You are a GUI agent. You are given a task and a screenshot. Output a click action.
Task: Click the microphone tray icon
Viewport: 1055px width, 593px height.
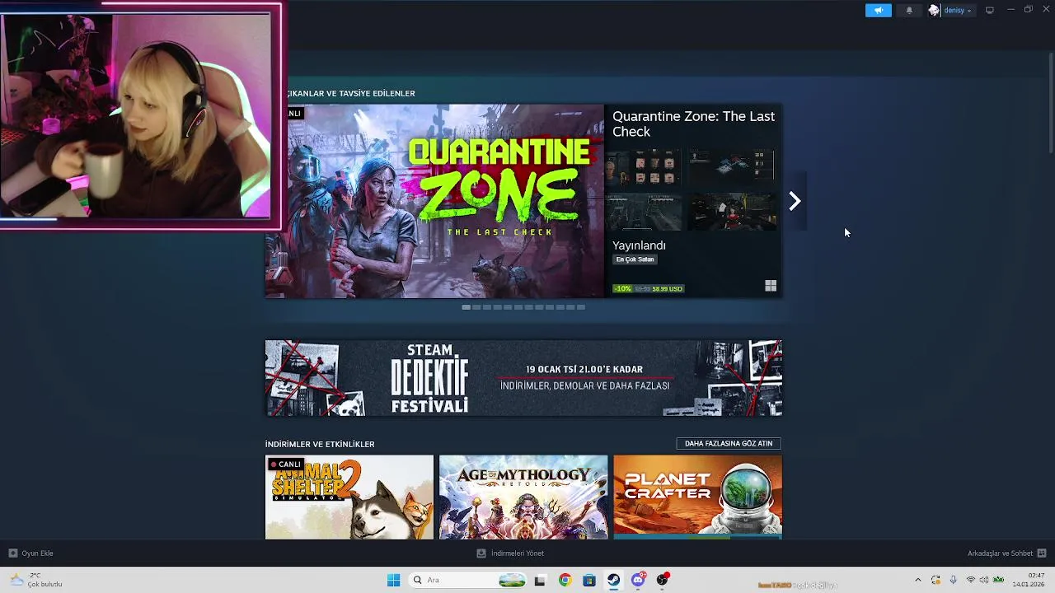[x=954, y=580]
